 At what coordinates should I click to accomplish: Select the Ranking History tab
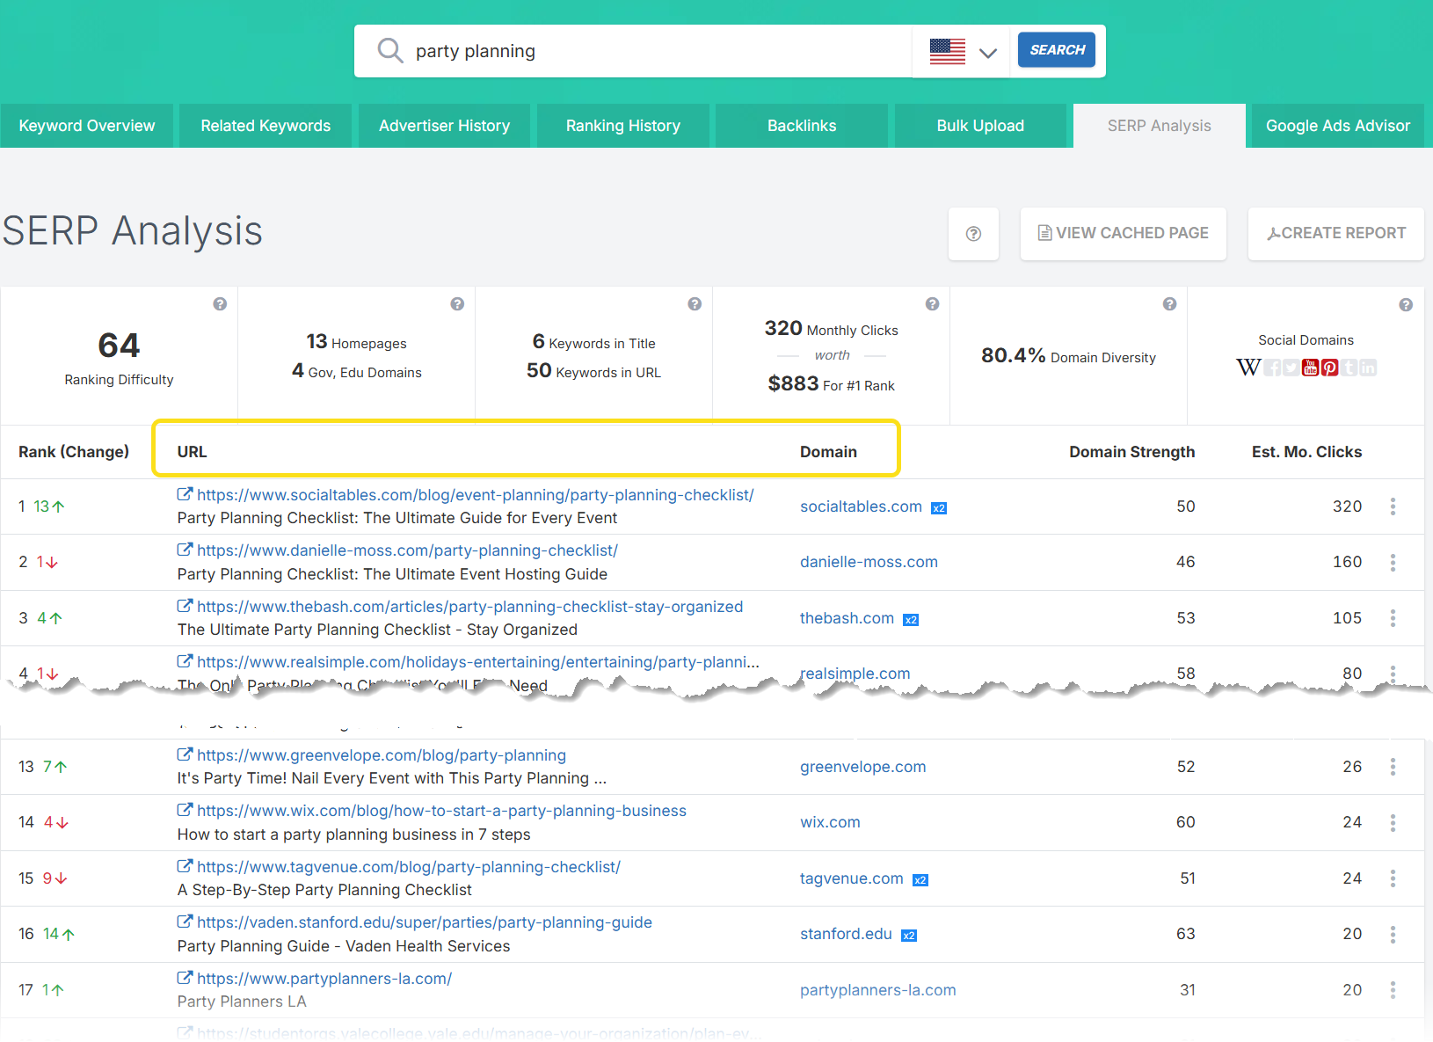click(623, 126)
